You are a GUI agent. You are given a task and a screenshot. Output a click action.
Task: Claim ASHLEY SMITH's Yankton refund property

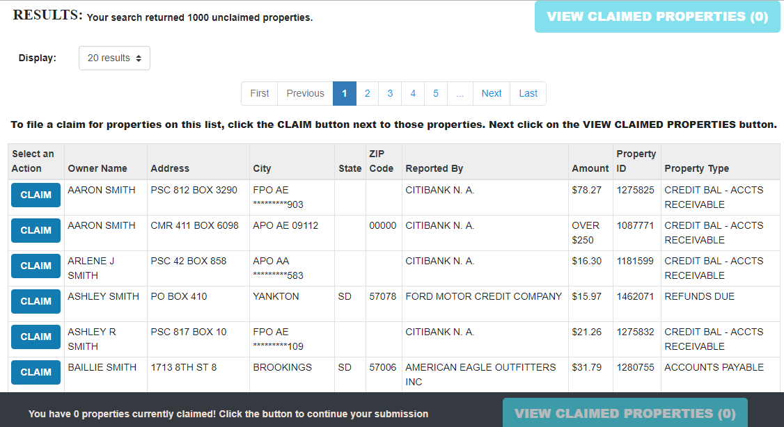[36, 301]
